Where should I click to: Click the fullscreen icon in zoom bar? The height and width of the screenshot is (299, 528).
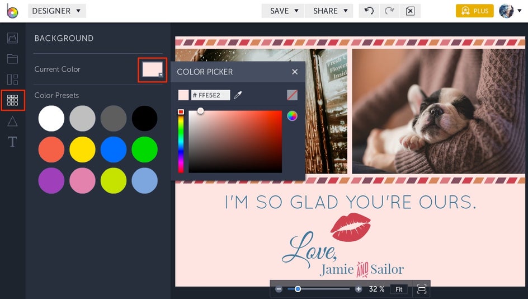[x=422, y=289]
